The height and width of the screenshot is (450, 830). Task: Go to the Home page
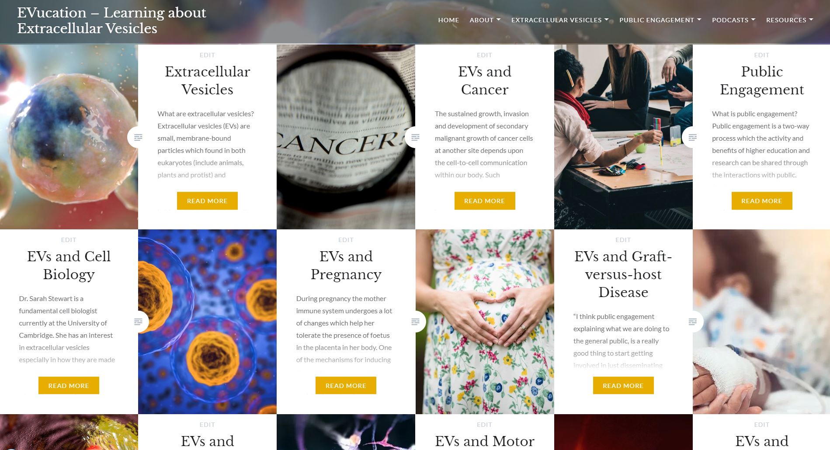[x=448, y=20]
